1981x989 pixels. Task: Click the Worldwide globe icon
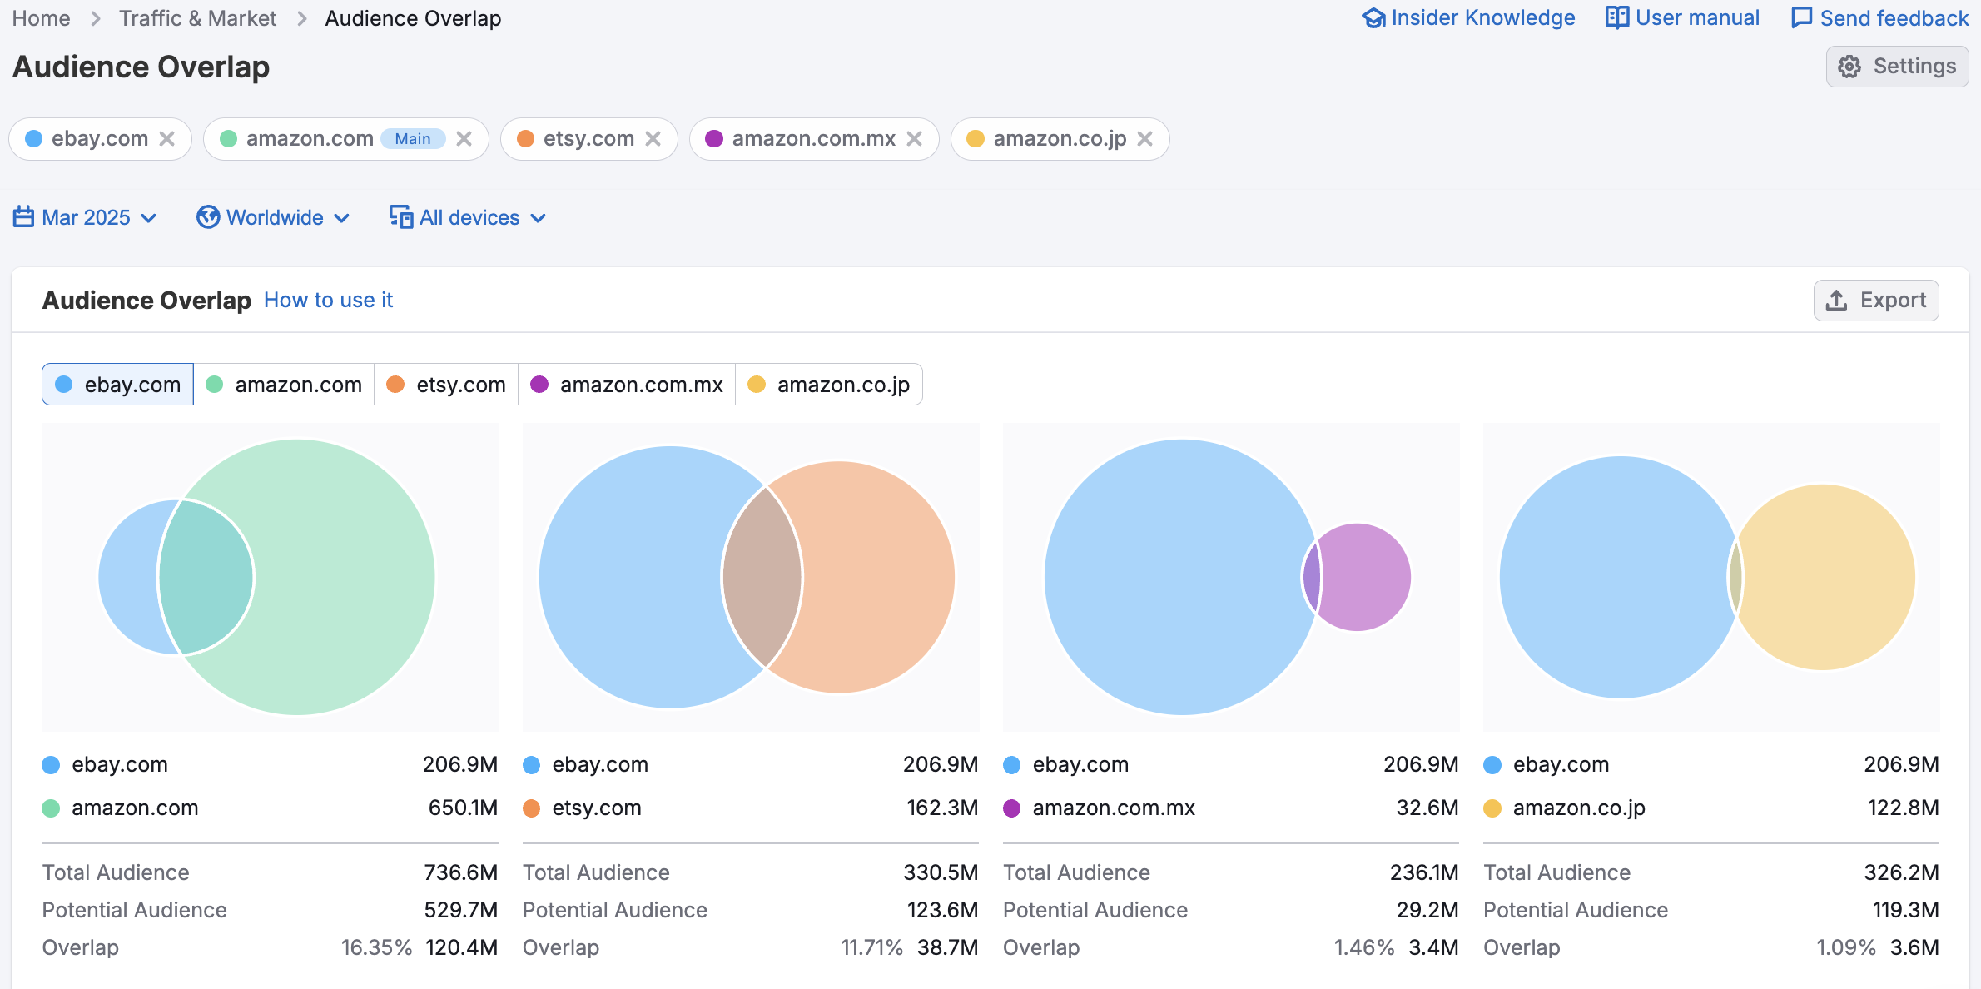pos(207,217)
